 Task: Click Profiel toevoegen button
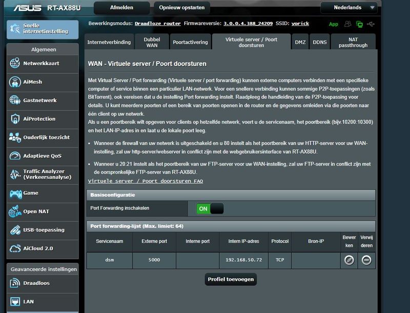click(x=231, y=279)
